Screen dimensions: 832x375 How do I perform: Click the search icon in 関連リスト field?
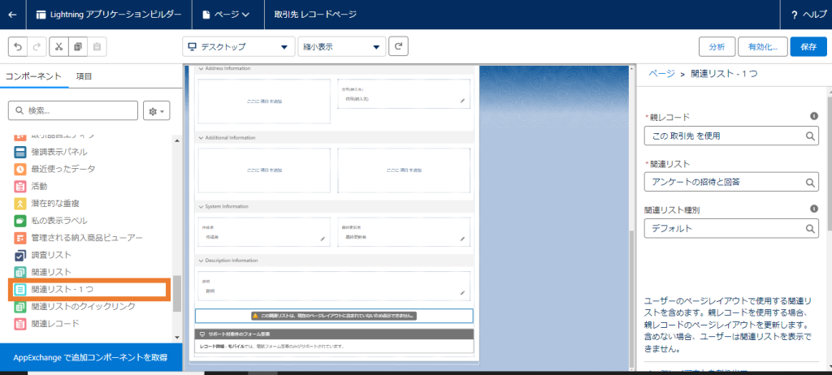coord(810,183)
